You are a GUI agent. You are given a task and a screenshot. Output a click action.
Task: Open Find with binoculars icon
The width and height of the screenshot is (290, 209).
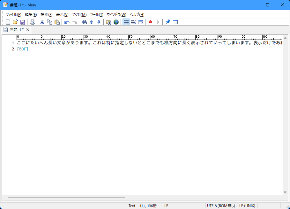pos(84,22)
